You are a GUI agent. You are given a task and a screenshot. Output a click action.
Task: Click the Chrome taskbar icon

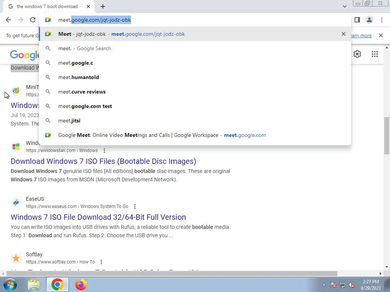[57, 284]
